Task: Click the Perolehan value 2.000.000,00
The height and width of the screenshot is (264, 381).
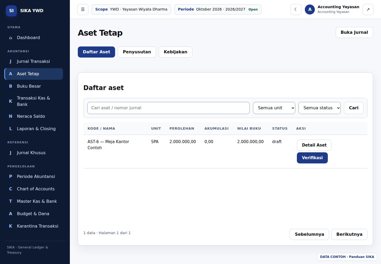Action: coord(183,142)
